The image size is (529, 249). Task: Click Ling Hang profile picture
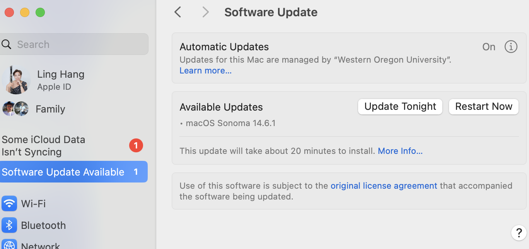tap(16, 80)
